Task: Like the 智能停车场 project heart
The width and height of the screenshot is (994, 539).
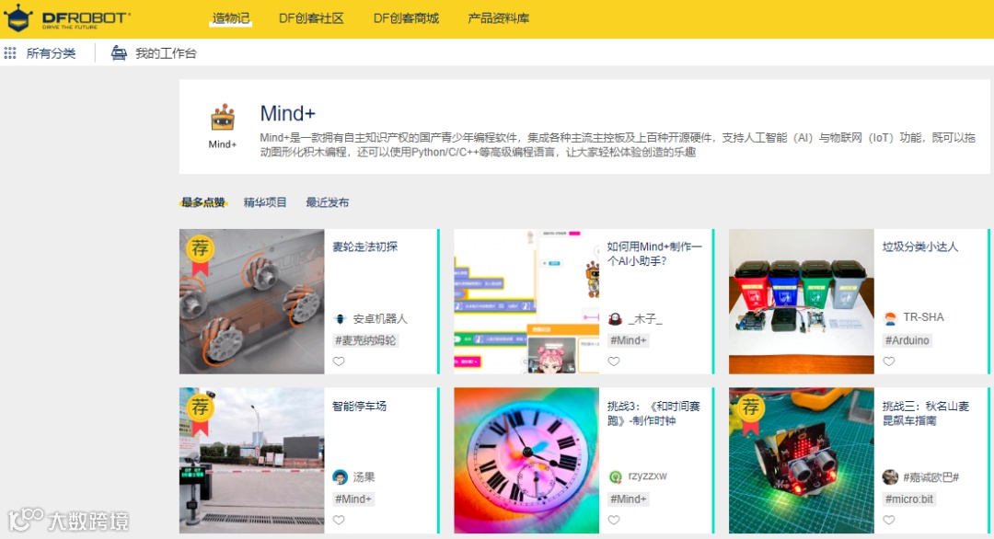Action: (x=339, y=520)
